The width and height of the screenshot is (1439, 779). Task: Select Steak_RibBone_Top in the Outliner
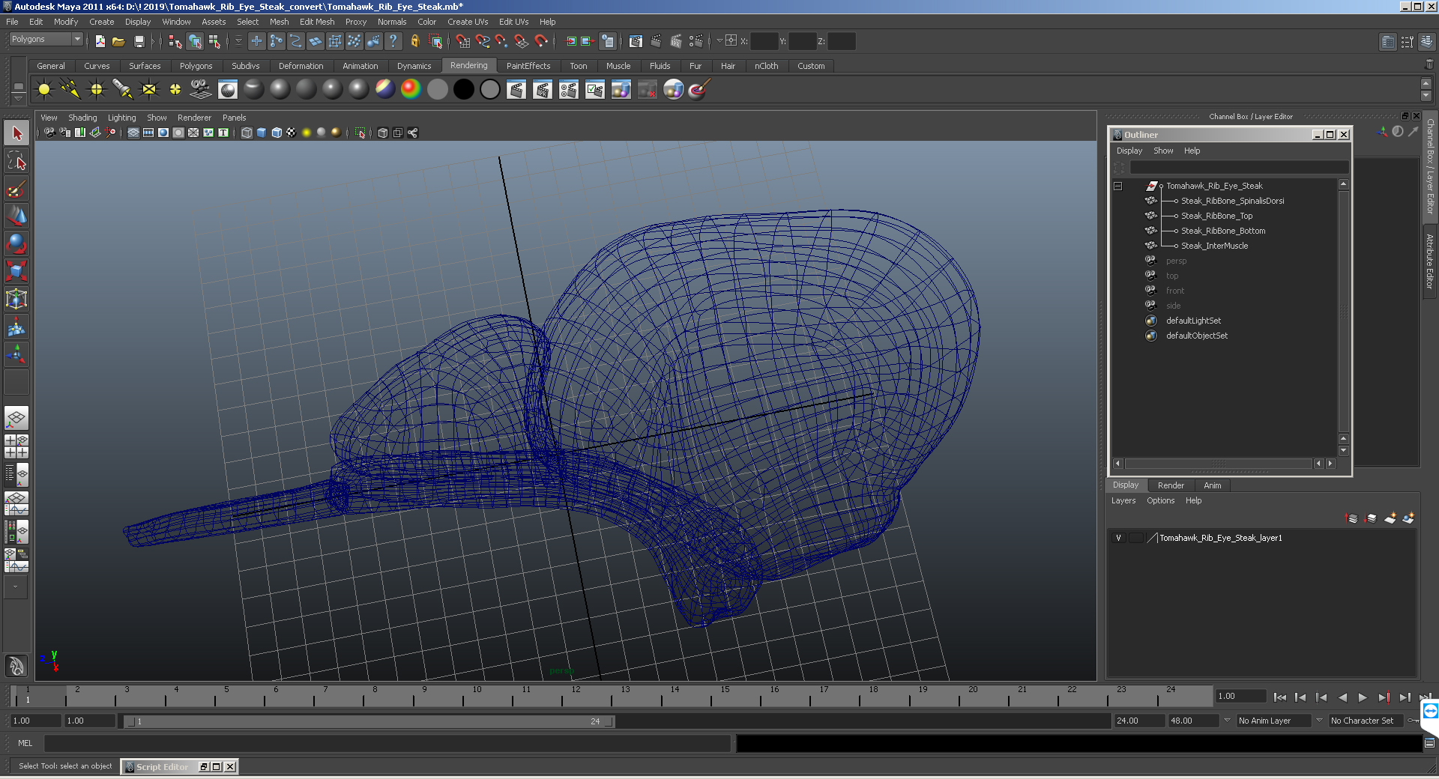coord(1216,216)
